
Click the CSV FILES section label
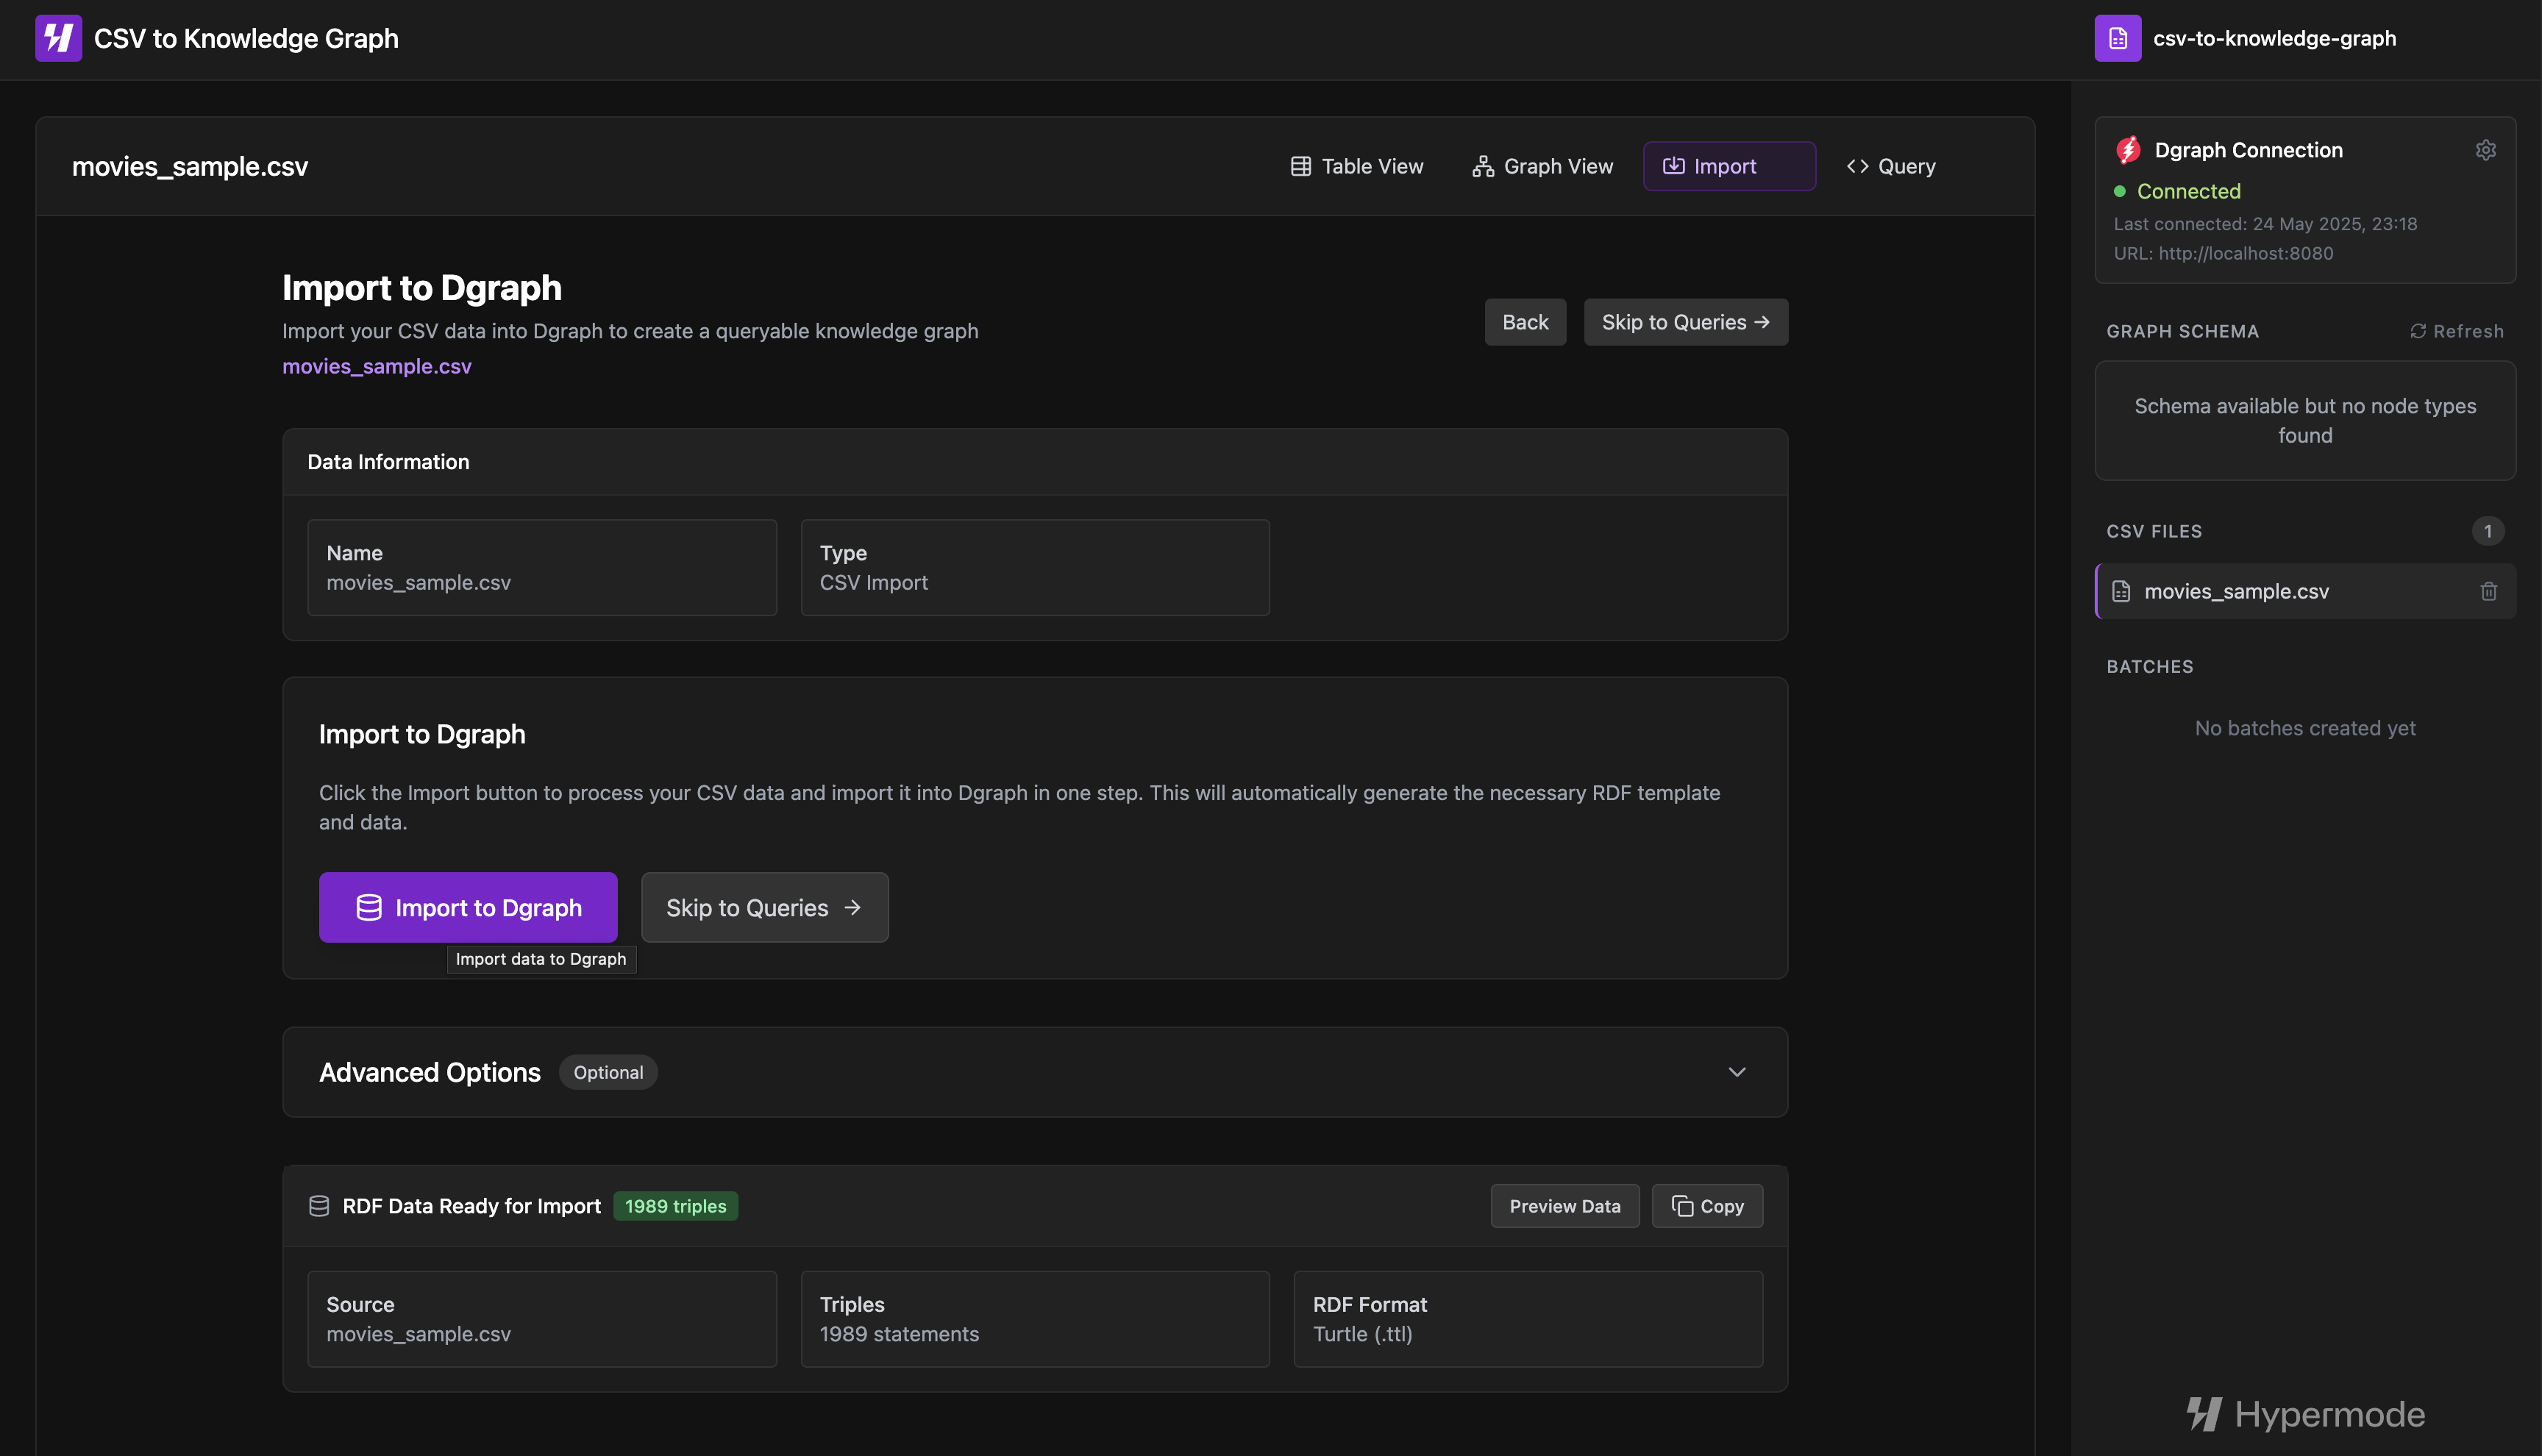(x=2154, y=531)
